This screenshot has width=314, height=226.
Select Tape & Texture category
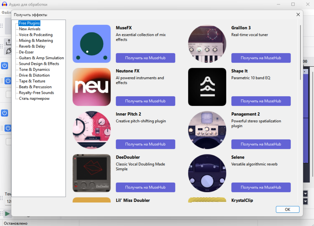(x=32, y=81)
